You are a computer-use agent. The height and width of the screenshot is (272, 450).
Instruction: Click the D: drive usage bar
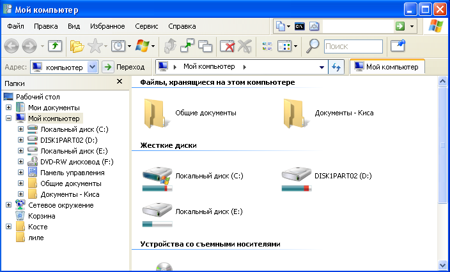(x=297, y=188)
